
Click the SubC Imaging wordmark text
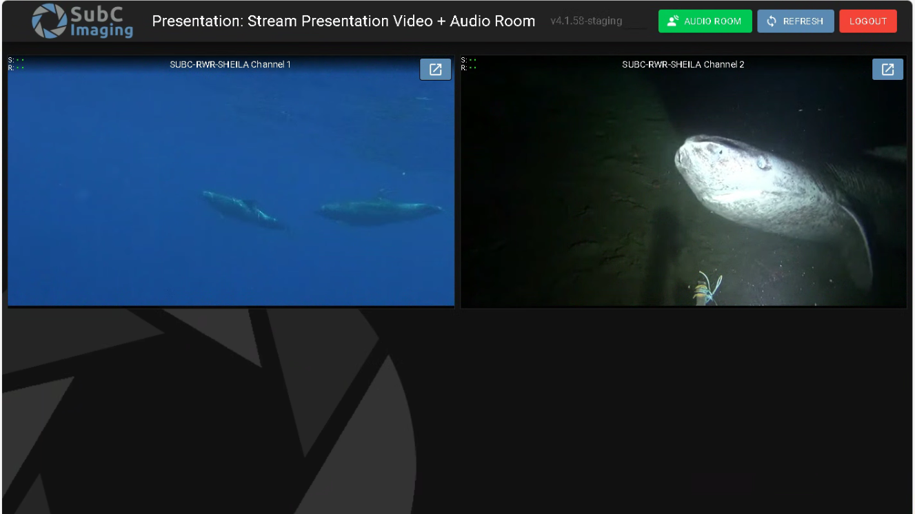[102, 21]
